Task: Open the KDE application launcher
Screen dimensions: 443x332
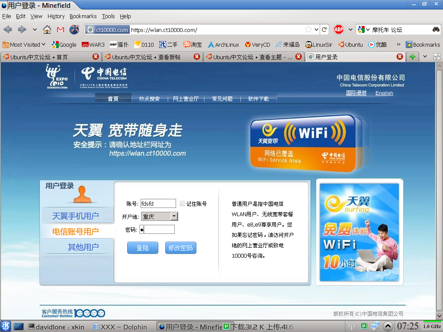Action: tap(6, 327)
